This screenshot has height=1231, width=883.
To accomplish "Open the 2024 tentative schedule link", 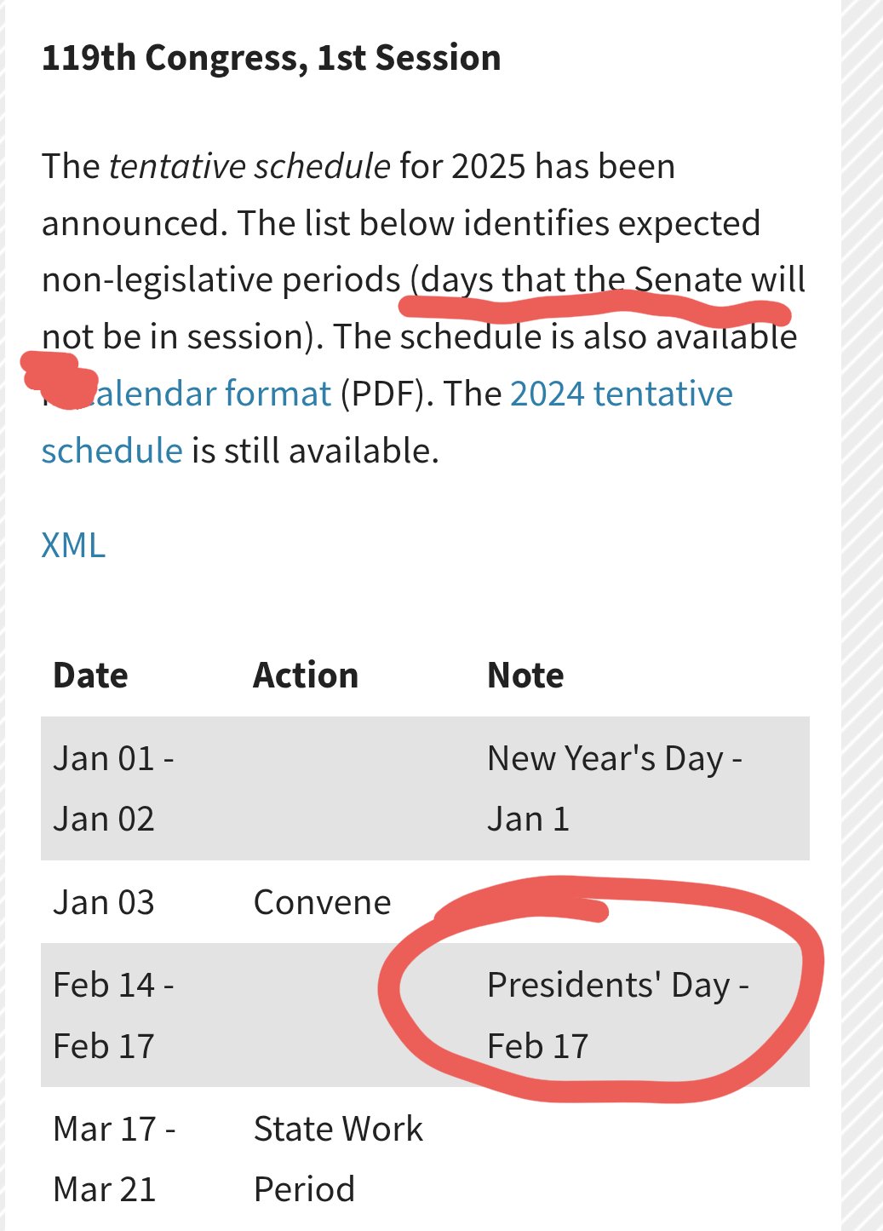I will pos(621,394).
